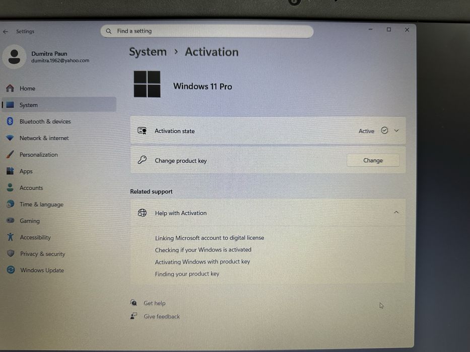Click the Apps icon in sidebar

[10, 171]
